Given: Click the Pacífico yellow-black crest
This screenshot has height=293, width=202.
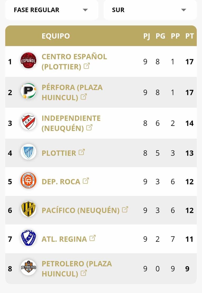Looking at the screenshot, I should [x=28, y=210].
